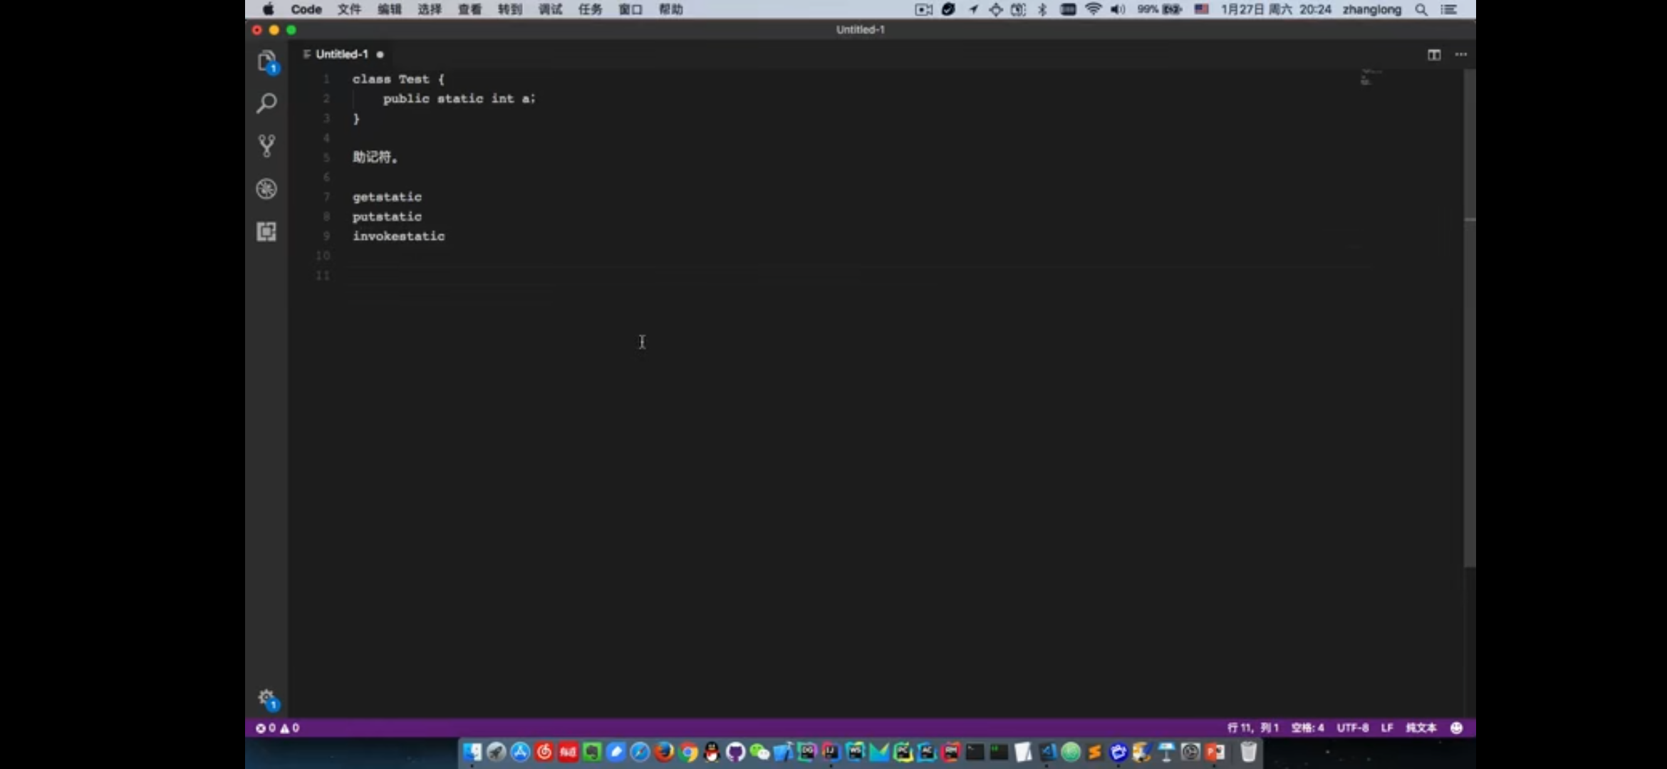Click the split editor icon
The height and width of the screenshot is (769, 1667).
pos(1434,55)
